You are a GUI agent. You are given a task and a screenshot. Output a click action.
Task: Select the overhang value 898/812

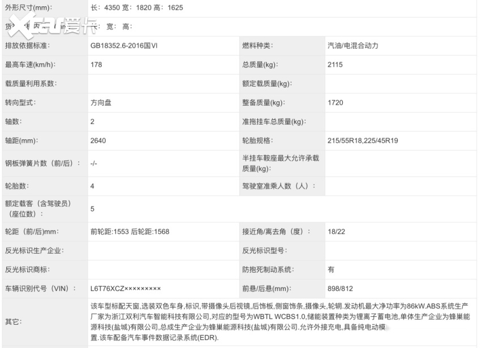click(x=341, y=289)
